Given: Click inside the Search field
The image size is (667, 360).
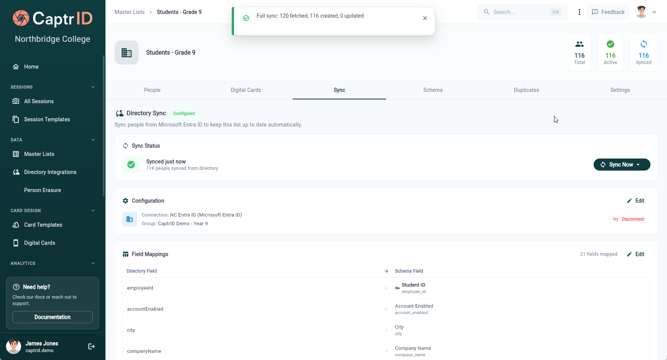Looking at the screenshot, I should pyautogui.click(x=522, y=12).
